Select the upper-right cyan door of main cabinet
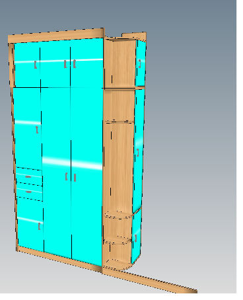Viewport: 243px width, 300px height. [87, 63]
